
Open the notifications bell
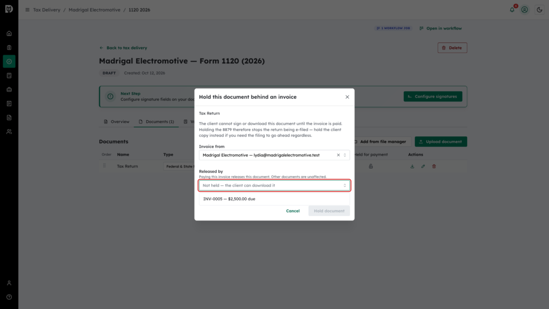point(512,10)
